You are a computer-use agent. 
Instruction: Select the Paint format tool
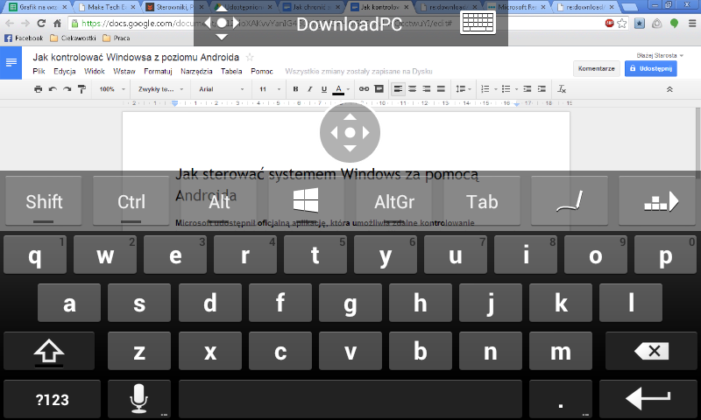81,89
